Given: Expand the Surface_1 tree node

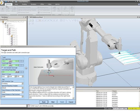Looking at the screenshot, I should (5, 25).
